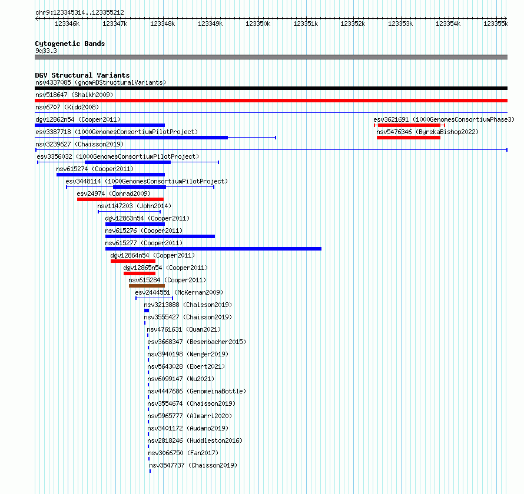
Task: Click the blue dgv12863n54 variant bar
Action: point(135,224)
